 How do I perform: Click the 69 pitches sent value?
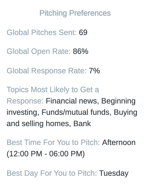tap(83, 32)
